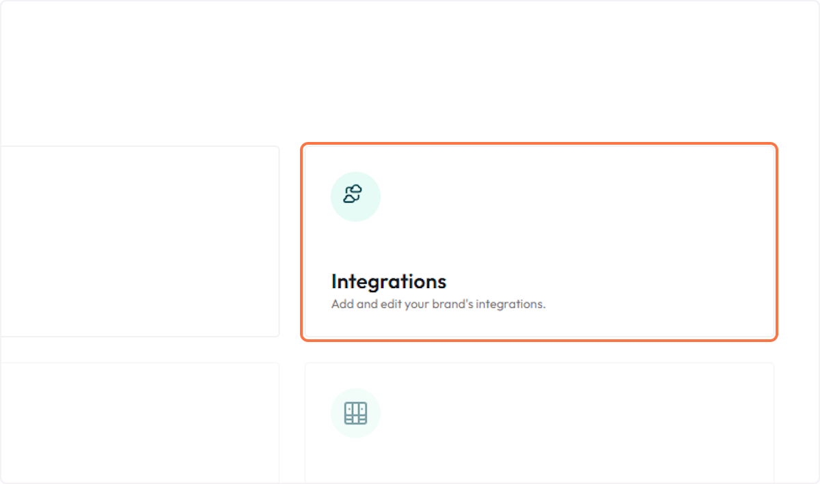Open the Integrations settings card
The height and width of the screenshot is (484, 820).
coord(539,242)
